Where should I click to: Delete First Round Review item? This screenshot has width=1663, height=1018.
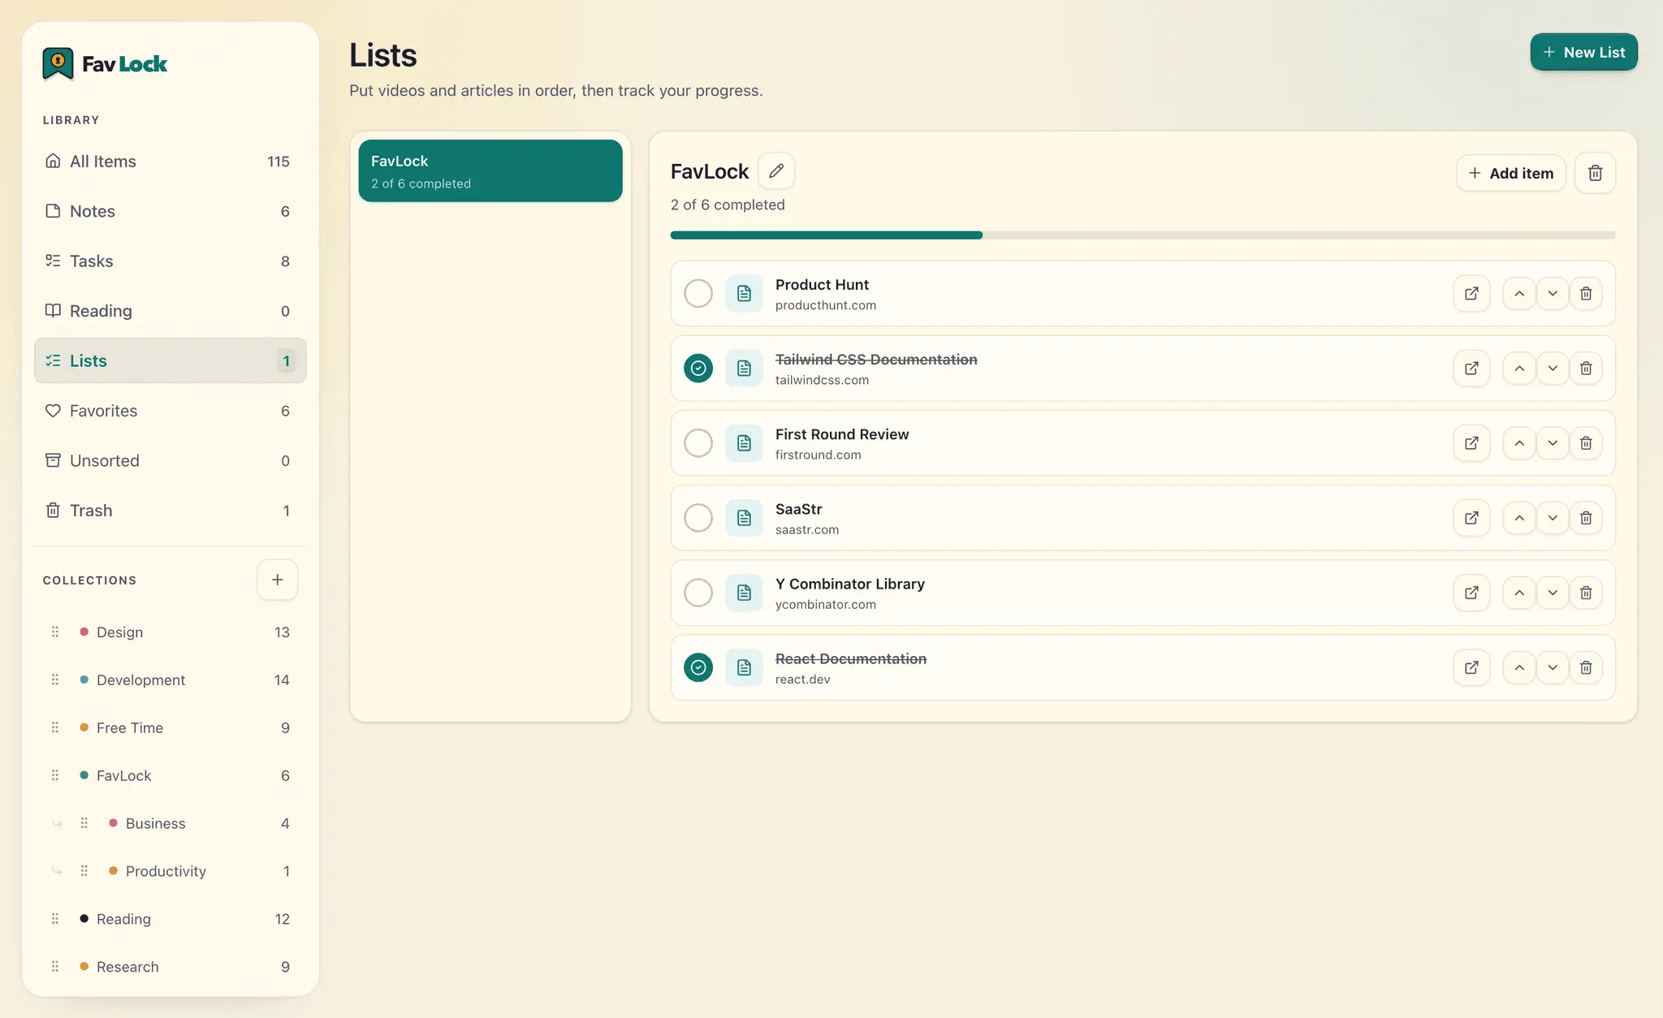click(1586, 443)
